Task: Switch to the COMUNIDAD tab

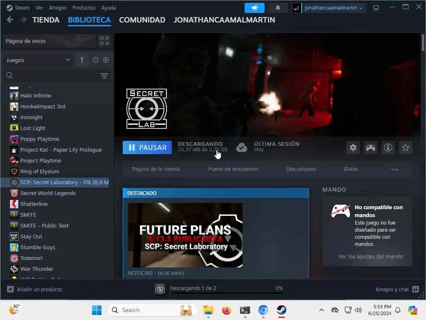Action: (x=142, y=20)
